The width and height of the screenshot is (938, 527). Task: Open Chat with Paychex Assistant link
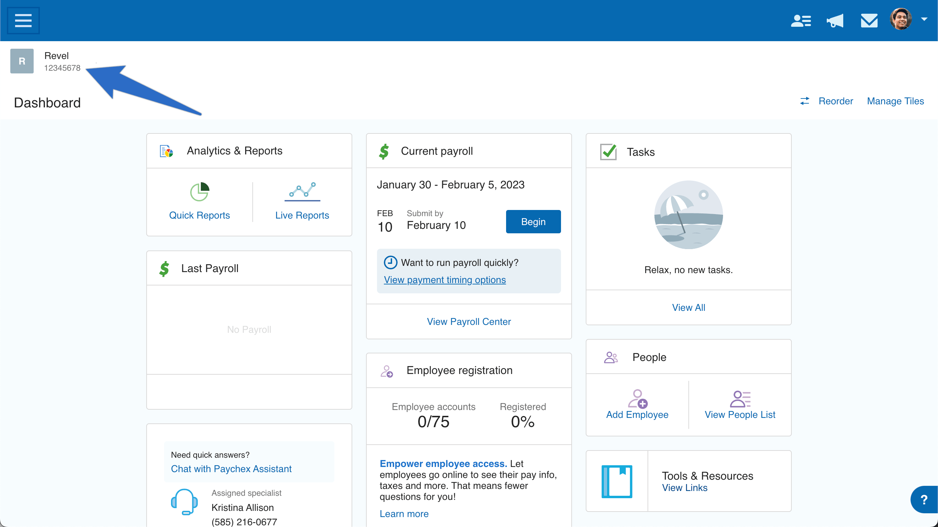pos(231,469)
